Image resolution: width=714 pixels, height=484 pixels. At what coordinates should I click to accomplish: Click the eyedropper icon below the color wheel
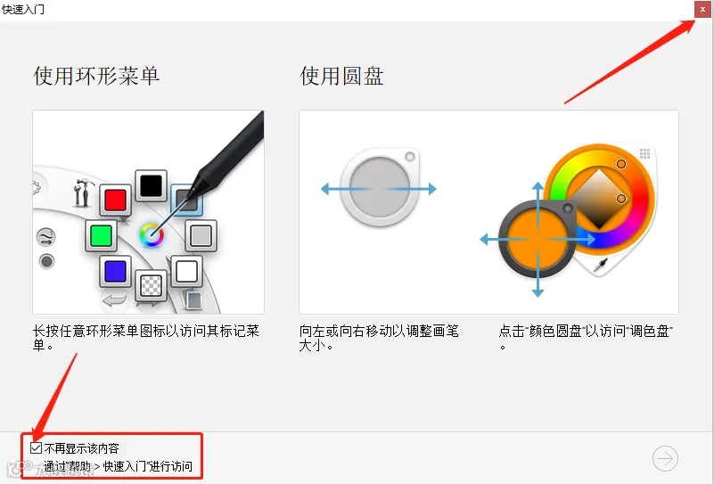coord(601,265)
